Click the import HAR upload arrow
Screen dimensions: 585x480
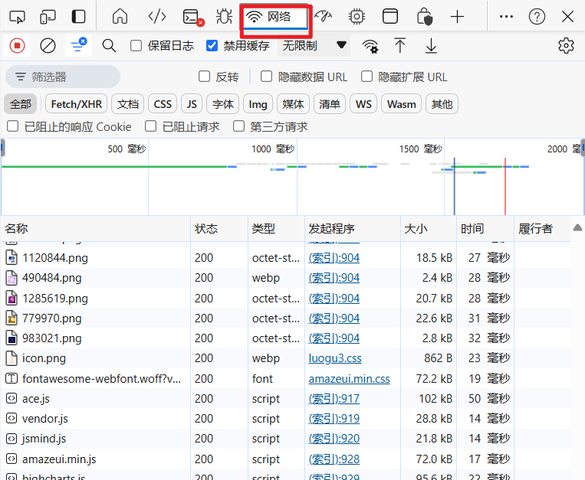400,46
